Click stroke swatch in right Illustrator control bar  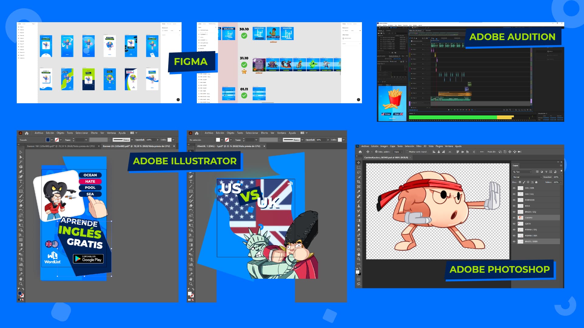pos(227,140)
